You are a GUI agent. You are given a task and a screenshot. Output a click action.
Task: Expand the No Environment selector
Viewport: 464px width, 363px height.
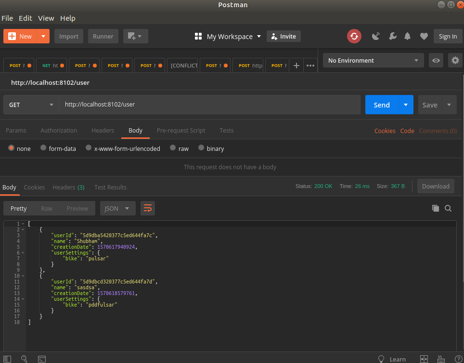pos(373,60)
